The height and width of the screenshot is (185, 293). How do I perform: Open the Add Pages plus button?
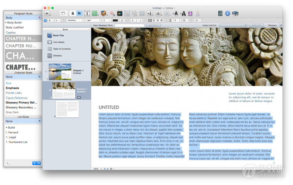(x=47, y=14)
